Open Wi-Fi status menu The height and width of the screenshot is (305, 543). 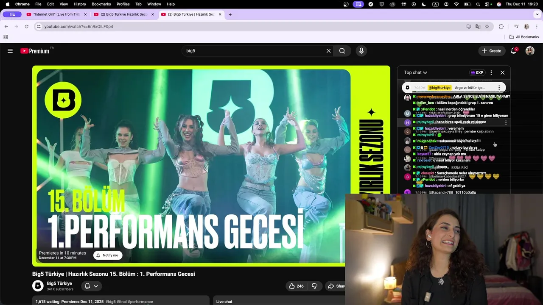456,4
